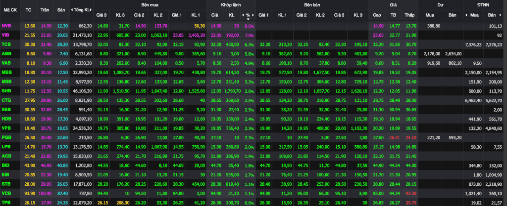Open the VPB ticker symbol
This screenshot has width=507, height=206.
point(6,128)
